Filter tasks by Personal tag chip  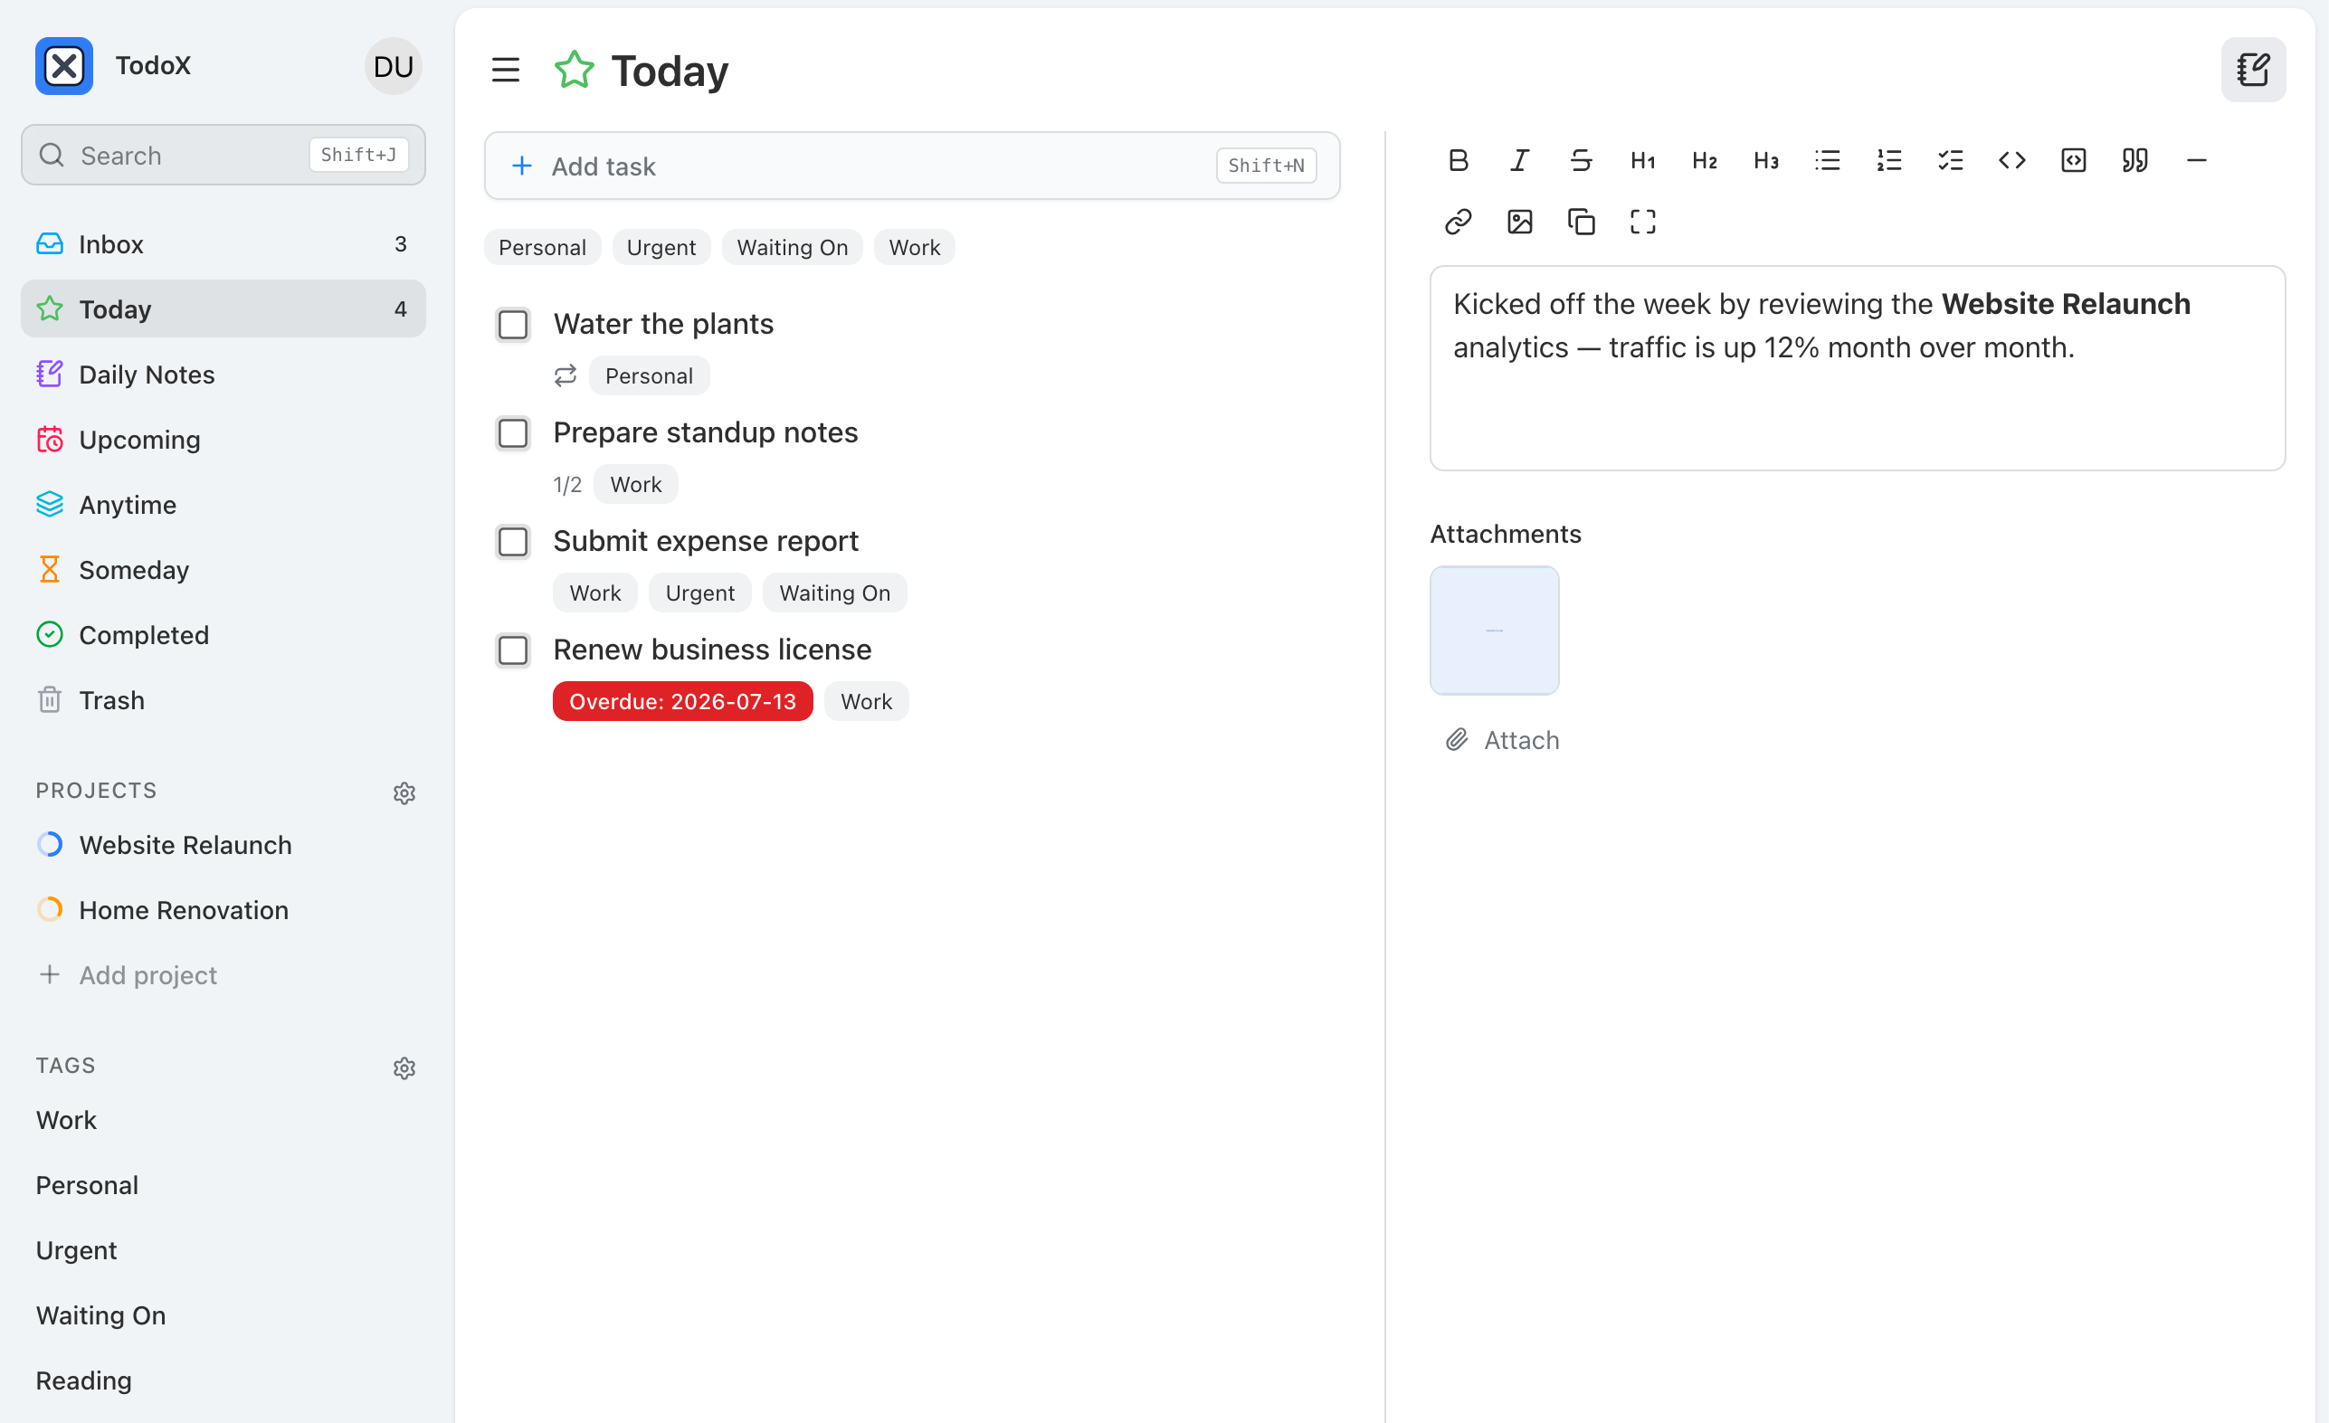pos(543,248)
